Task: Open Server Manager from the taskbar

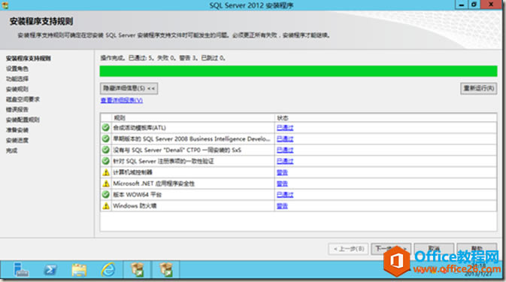Action: (x=21, y=269)
